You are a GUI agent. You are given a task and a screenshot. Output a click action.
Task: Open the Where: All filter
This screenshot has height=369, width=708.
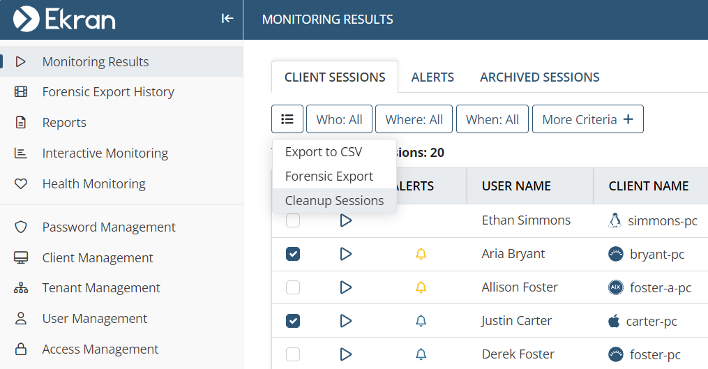click(x=414, y=119)
